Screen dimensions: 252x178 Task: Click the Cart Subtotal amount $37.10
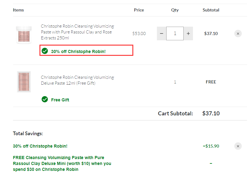[x=211, y=113]
